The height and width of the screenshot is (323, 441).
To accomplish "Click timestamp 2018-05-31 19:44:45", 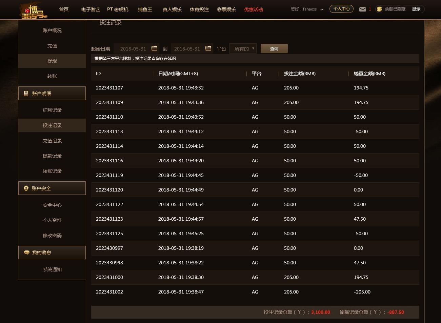I will pyautogui.click(x=181, y=175).
